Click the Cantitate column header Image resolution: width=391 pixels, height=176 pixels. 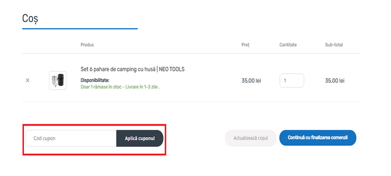tap(288, 45)
